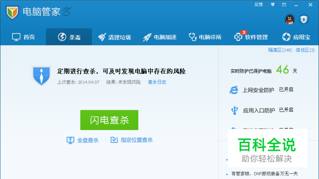Screen dimensions: 319x179
Task: Start 全盘查杀 full scan
Action: click(x=83, y=140)
